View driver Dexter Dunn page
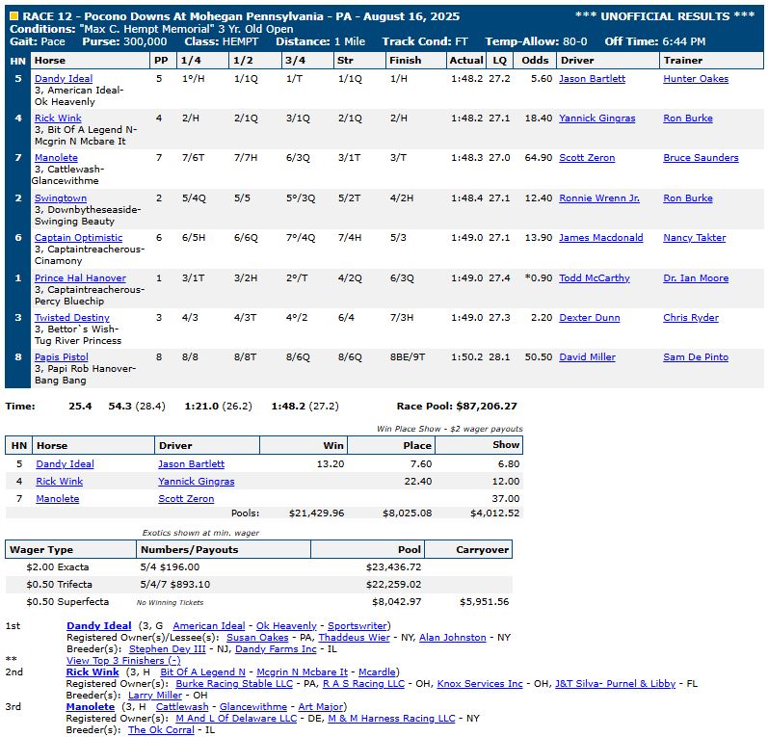 pyautogui.click(x=590, y=318)
